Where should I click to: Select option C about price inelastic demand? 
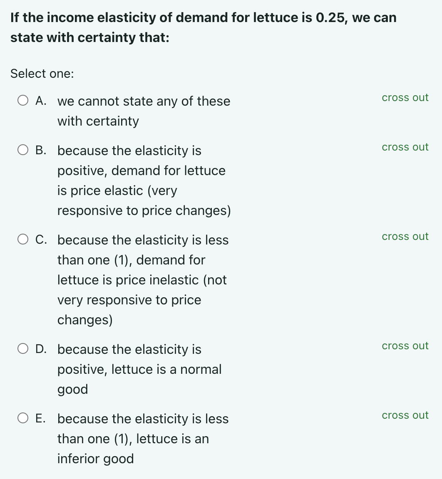tap(23, 239)
